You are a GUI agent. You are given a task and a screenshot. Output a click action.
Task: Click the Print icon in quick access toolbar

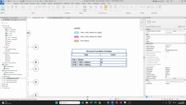(21, 1)
